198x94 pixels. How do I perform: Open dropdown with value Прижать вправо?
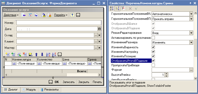(x=191, y=19)
